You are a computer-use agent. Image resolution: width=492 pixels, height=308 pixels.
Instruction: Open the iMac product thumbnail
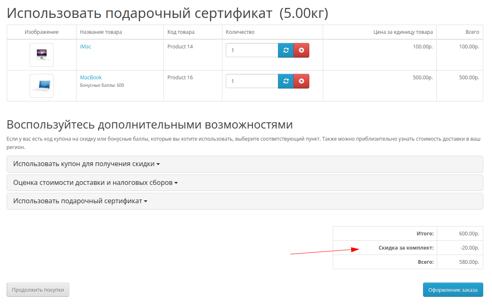[x=41, y=55]
